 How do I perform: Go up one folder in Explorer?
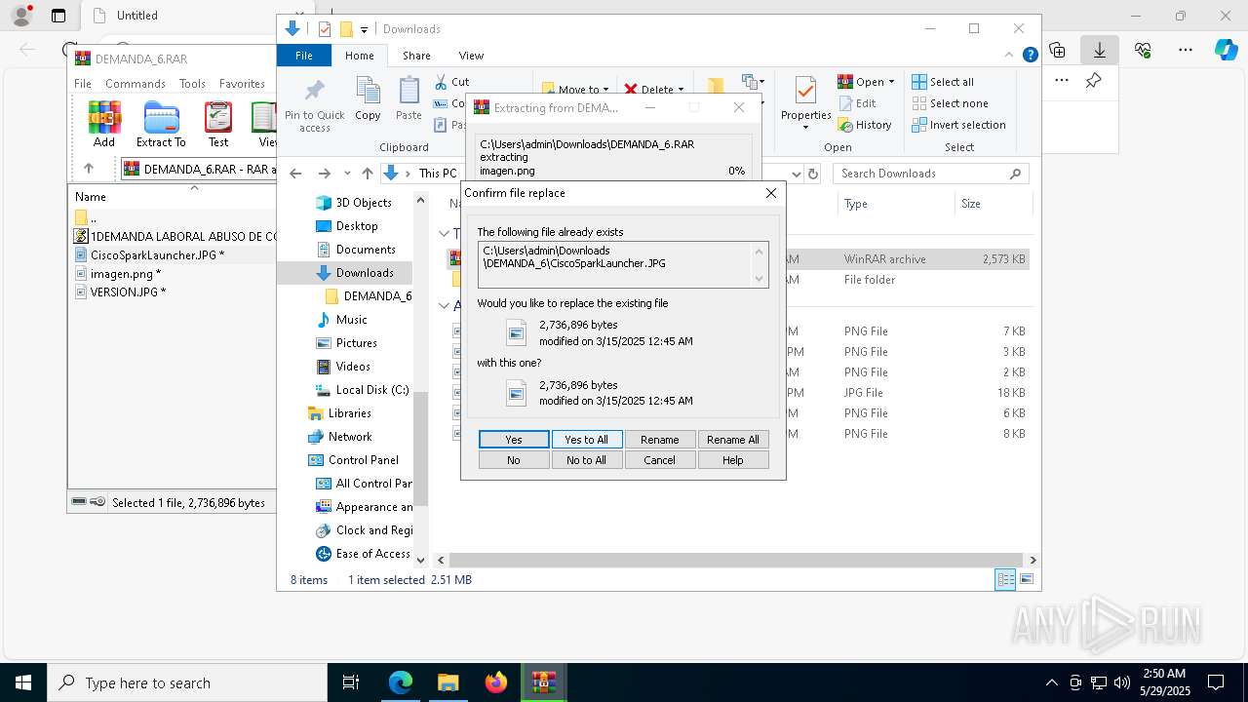coord(367,174)
